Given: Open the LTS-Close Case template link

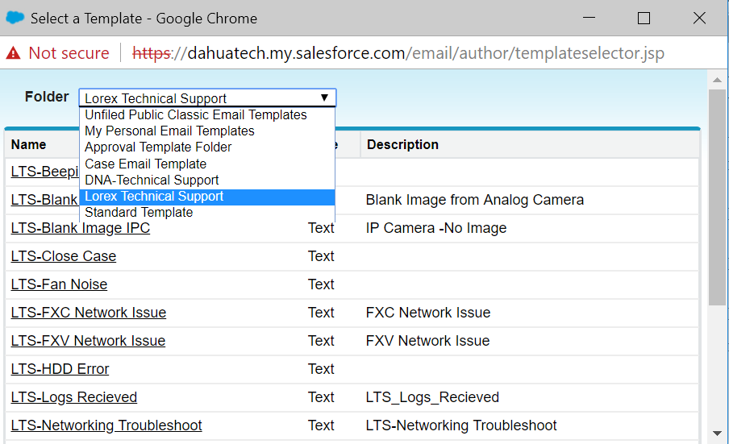Looking at the screenshot, I should 63,256.
